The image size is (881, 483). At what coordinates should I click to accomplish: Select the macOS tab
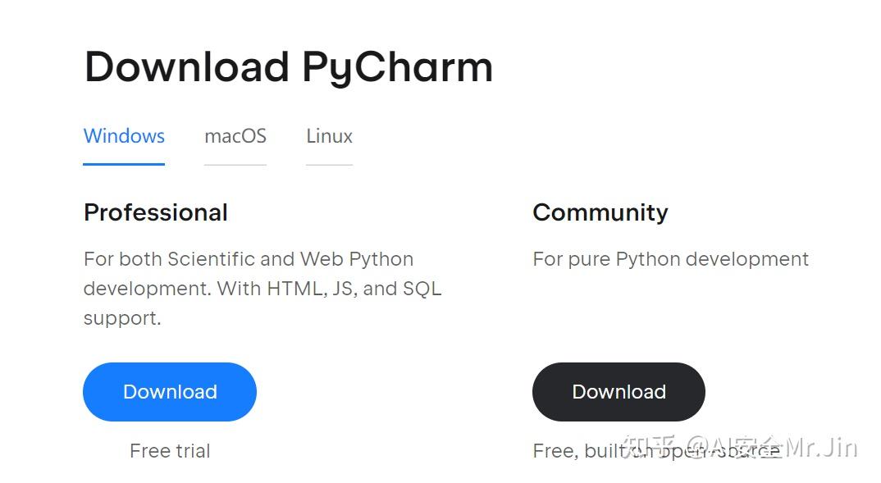(235, 136)
